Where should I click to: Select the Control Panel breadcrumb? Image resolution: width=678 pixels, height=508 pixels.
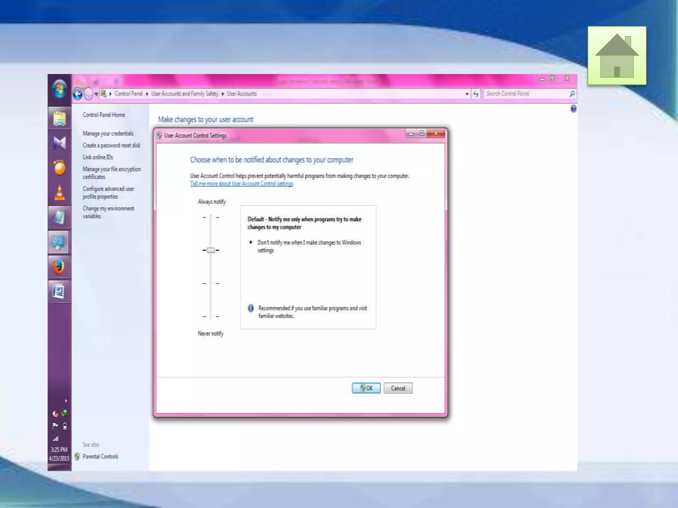click(128, 94)
